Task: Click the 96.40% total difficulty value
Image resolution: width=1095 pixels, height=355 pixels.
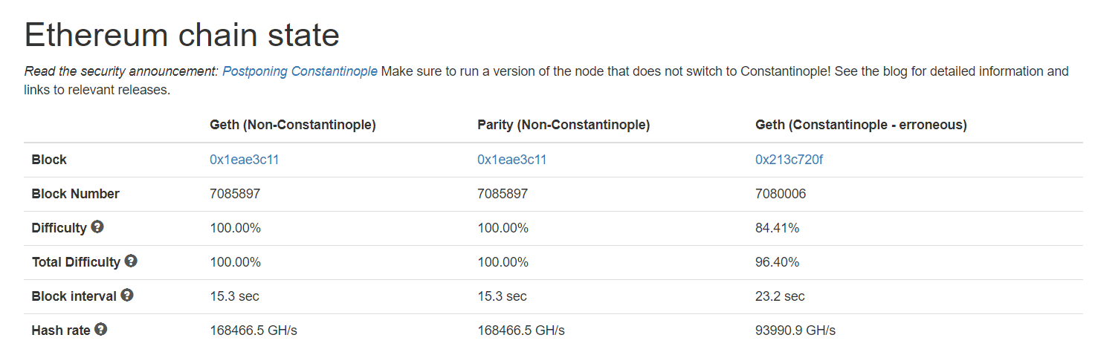Action: pos(777,262)
